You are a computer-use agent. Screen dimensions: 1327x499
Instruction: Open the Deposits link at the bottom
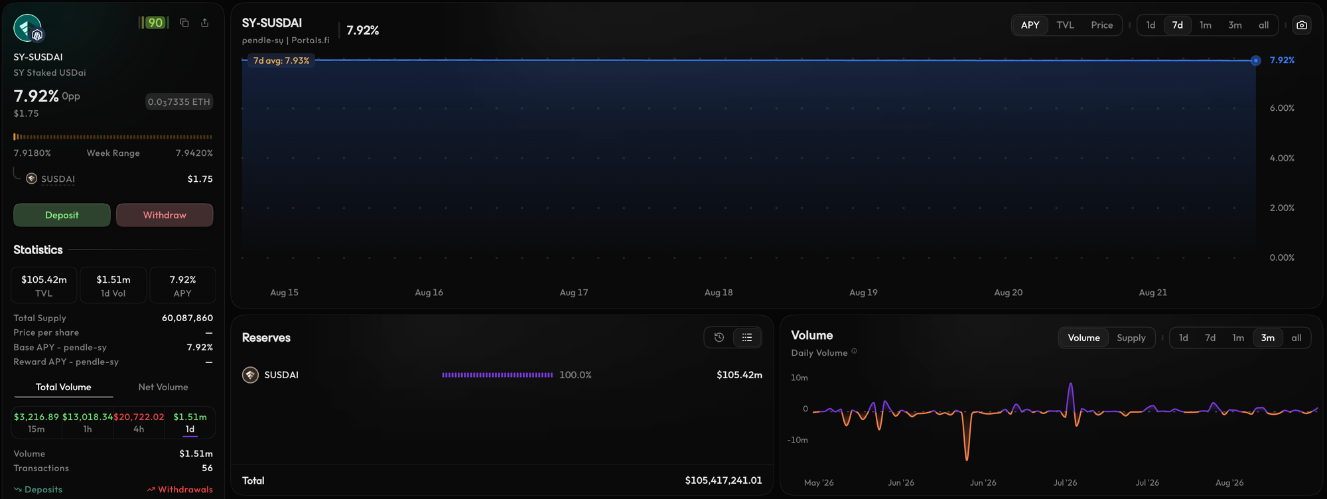click(x=38, y=490)
